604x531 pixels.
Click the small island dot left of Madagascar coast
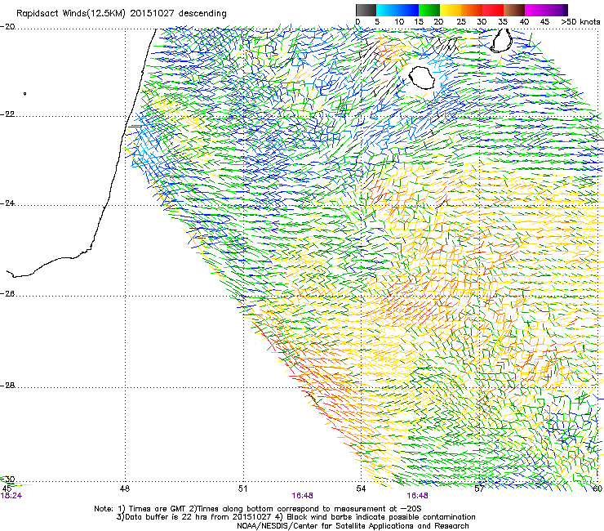click(25, 93)
